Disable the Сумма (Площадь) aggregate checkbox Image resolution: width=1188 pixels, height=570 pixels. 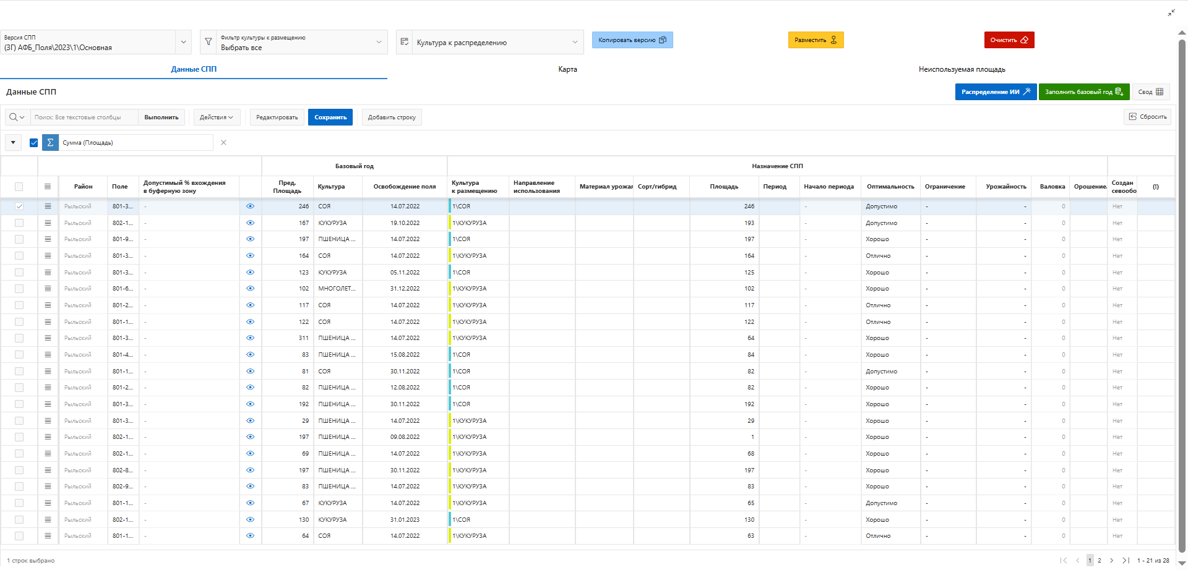point(34,143)
